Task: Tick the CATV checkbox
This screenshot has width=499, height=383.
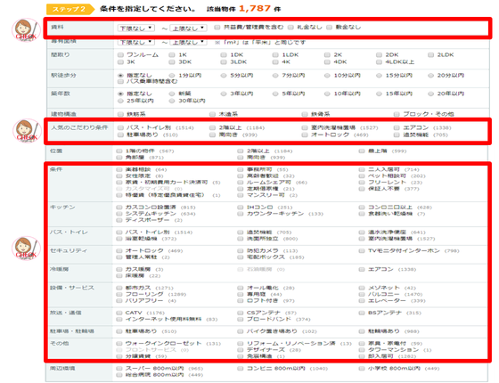Action: pos(119,313)
